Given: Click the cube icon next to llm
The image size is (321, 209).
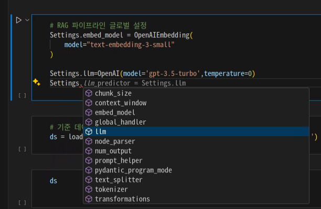Looking at the screenshot, I should point(89,131).
